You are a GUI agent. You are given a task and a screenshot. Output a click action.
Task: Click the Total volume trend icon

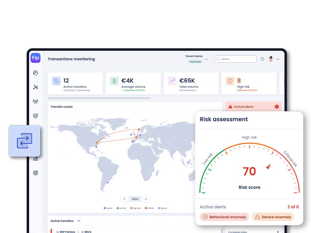172,81
